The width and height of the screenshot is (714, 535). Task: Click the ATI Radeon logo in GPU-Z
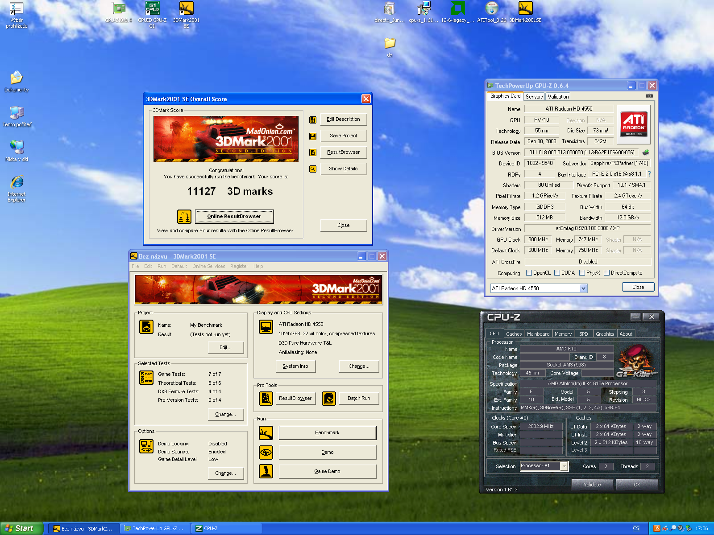[x=634, y=124]
